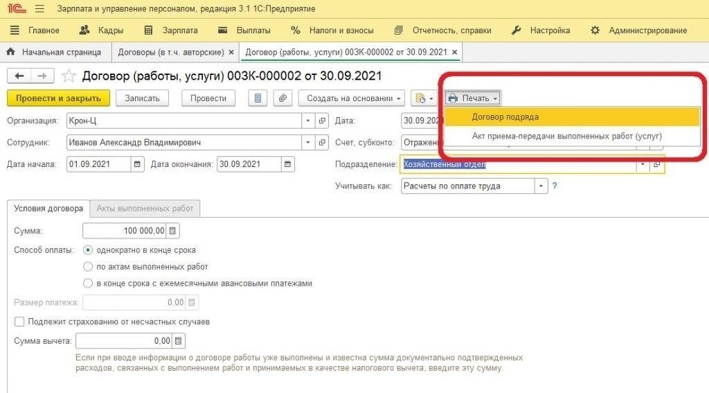Click into the Сотрудник name field
The width and height of the screenshot is (709, 393).
(x=184, y=143)
